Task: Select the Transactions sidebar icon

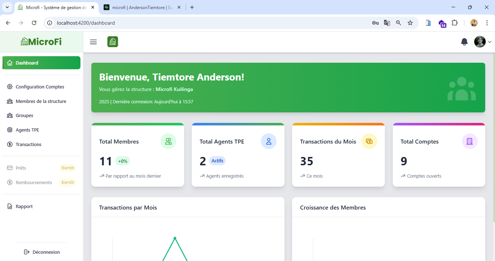Action: click(10, 144)
